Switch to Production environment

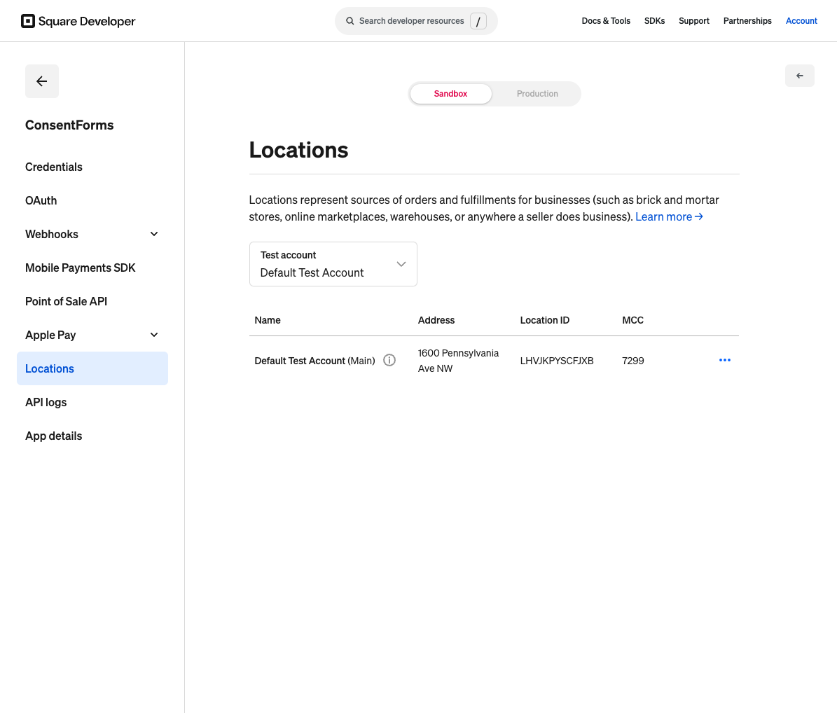[537, 94]
